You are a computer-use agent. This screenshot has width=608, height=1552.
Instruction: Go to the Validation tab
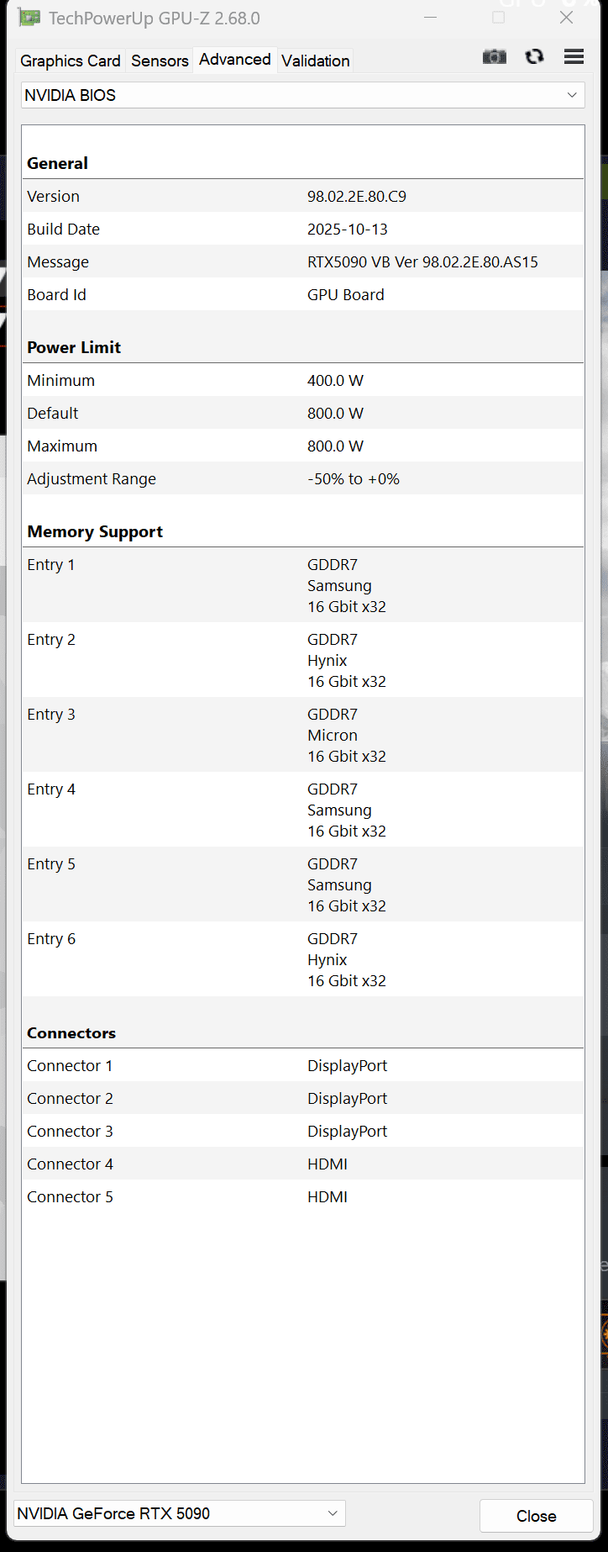(316, 61)
